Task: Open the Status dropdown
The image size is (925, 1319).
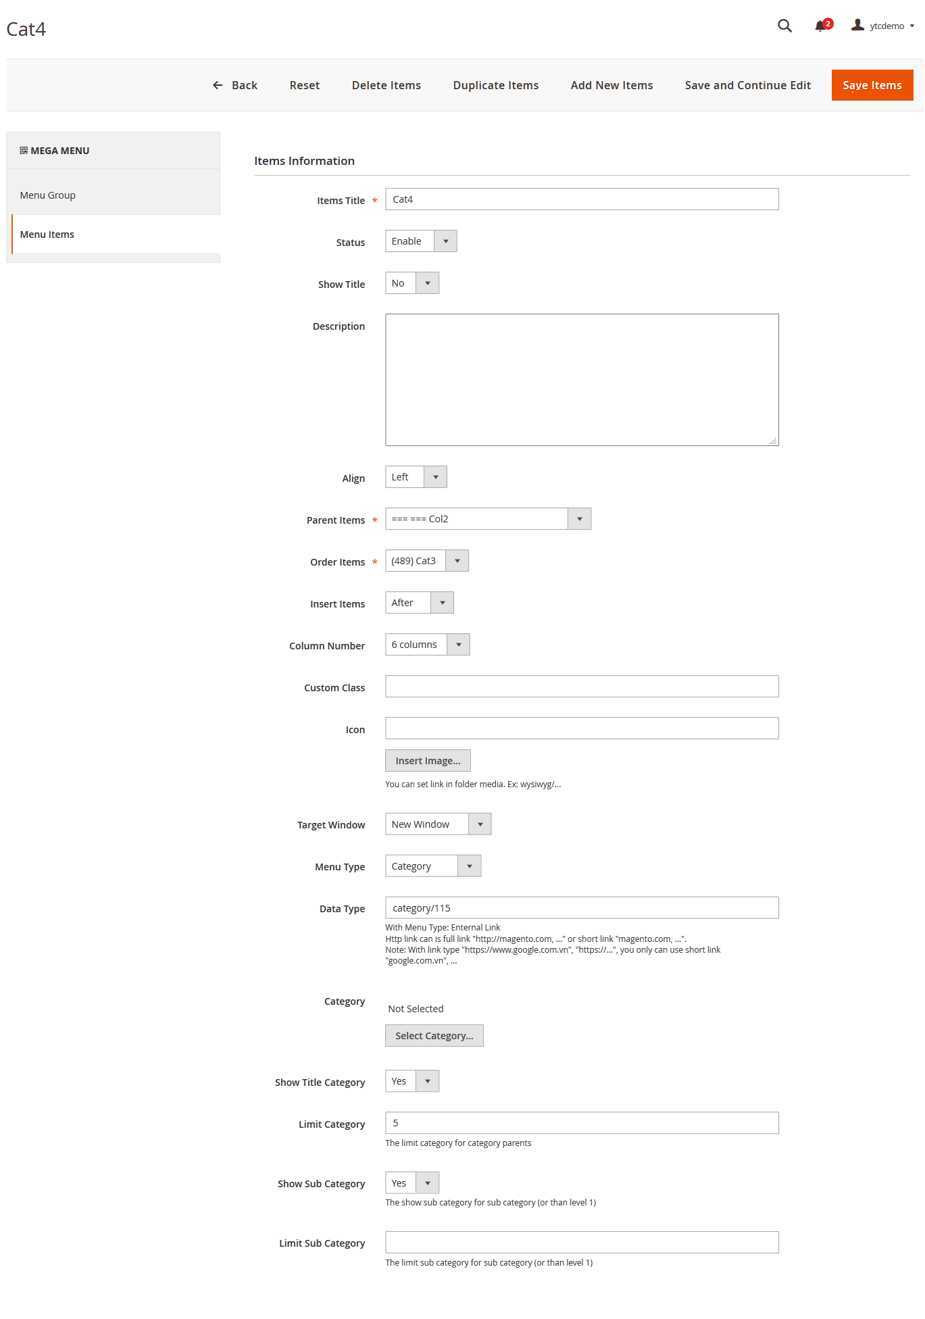Action: click(x=421, y=241)
